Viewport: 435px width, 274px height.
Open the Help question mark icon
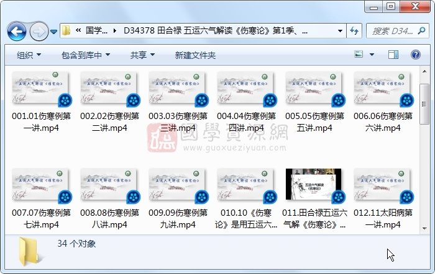tap(416, 55)
